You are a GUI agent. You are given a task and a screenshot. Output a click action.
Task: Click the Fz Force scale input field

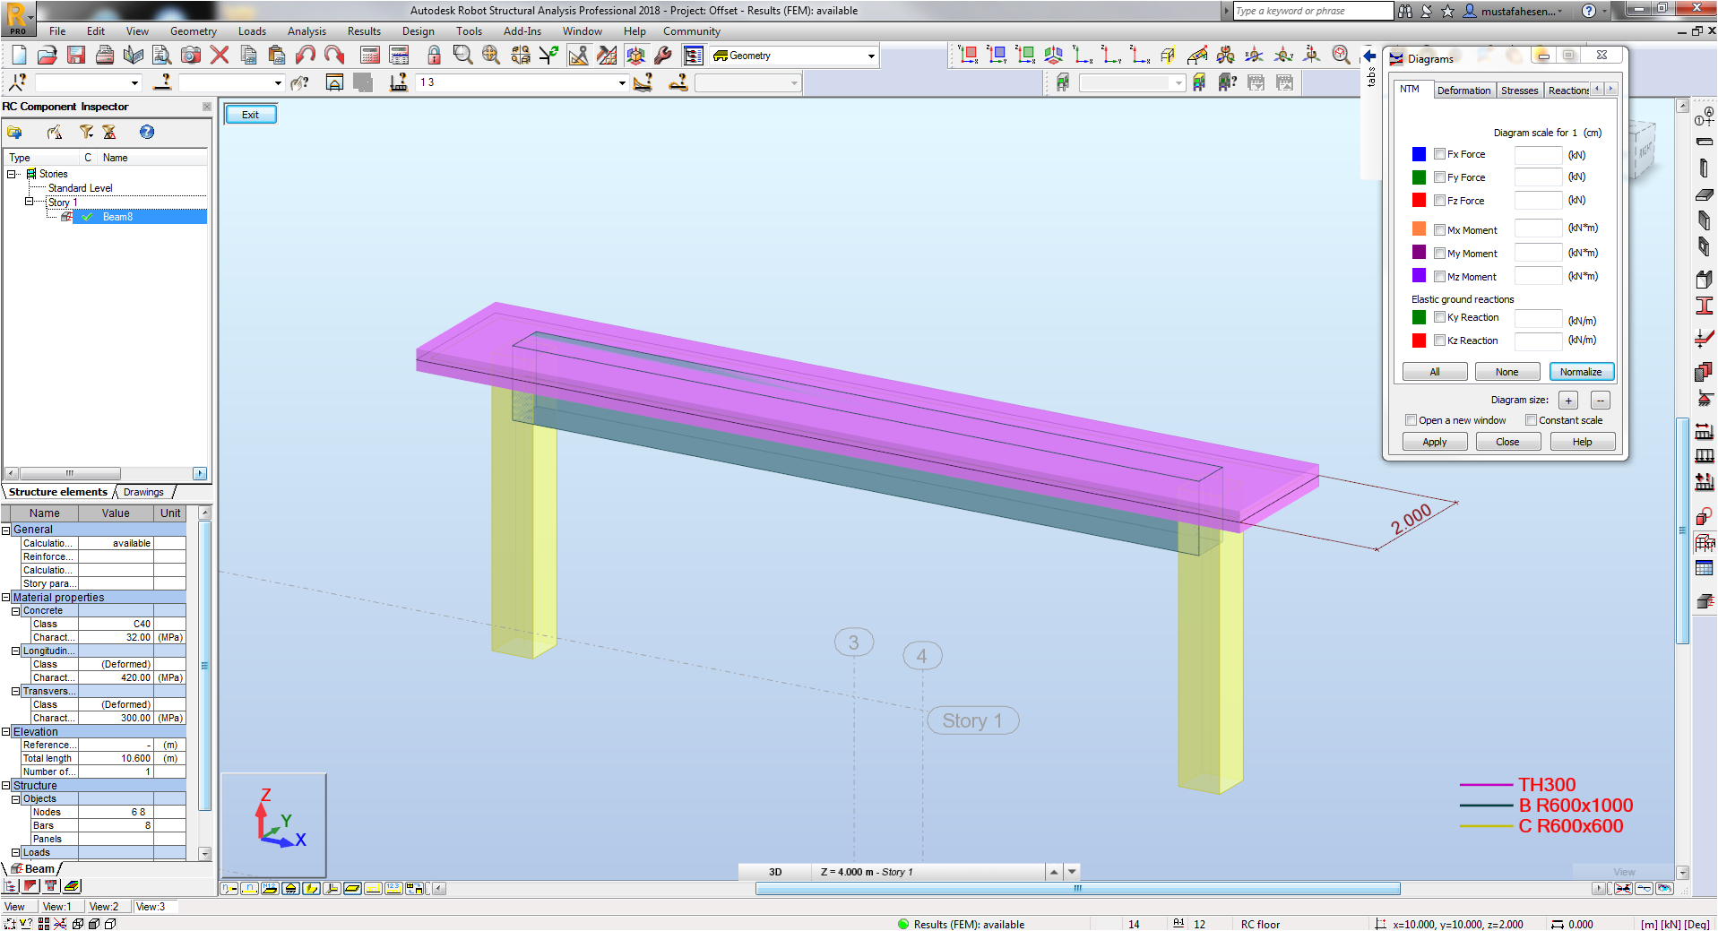pyautogui.click(x=1538, y=201)
